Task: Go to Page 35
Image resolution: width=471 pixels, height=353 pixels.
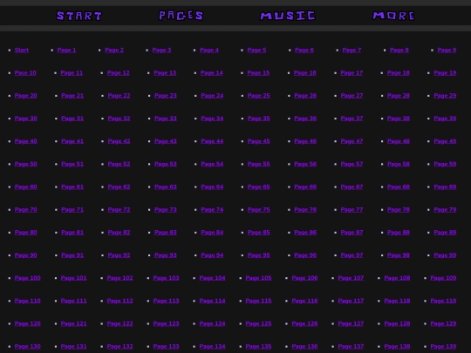Action: (x=259, y=119)
